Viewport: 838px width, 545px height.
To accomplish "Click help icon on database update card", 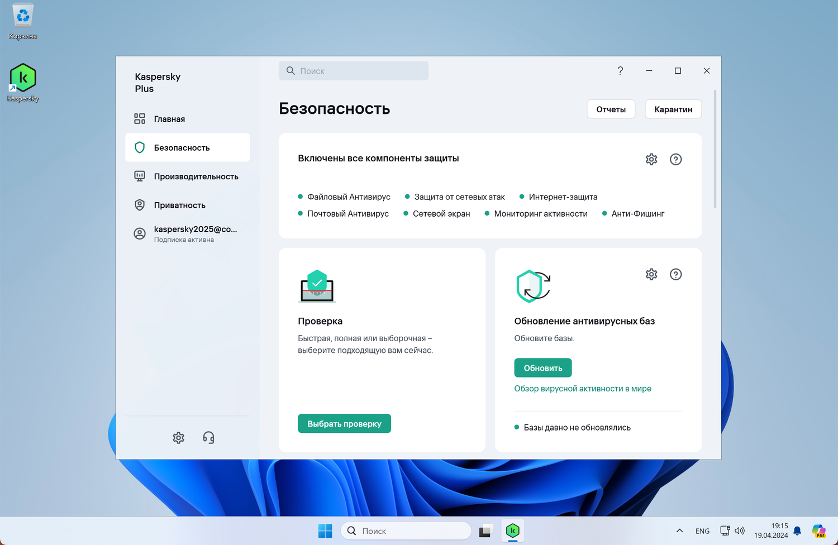I will (x=676, y=274).
